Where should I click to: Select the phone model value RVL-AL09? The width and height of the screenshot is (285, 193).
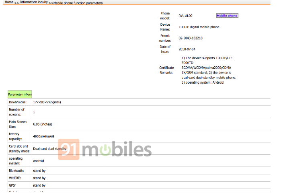click(185, 16)
